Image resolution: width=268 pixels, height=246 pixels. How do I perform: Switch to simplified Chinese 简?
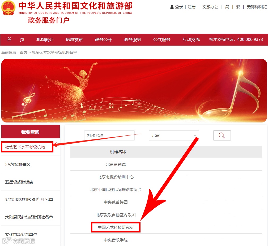pyautogui.click(x=227, y=7)
